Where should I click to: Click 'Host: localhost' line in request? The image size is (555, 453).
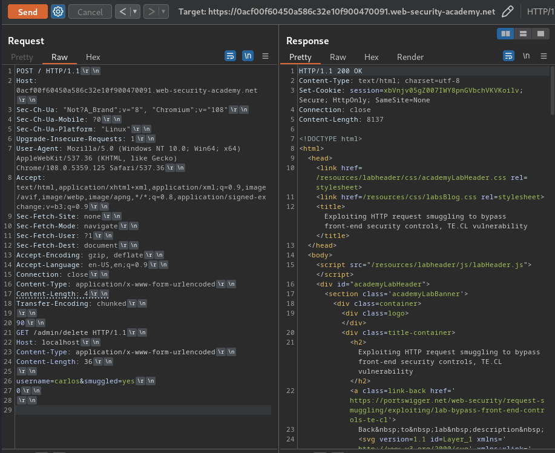(x=48, y=342)
